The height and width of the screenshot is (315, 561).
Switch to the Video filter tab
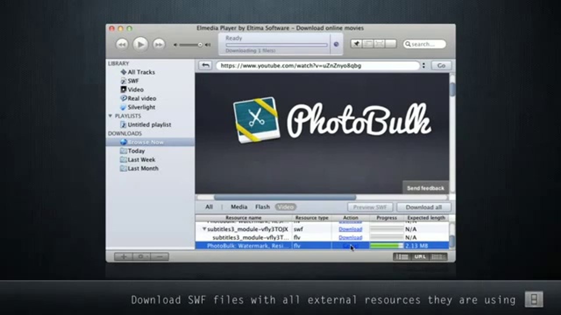286,207
